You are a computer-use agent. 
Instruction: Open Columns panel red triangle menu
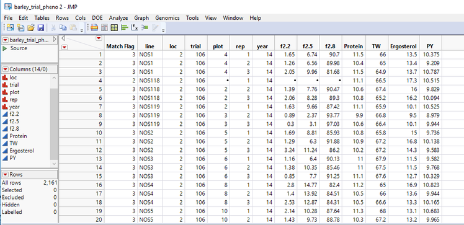tap(6, 69)
